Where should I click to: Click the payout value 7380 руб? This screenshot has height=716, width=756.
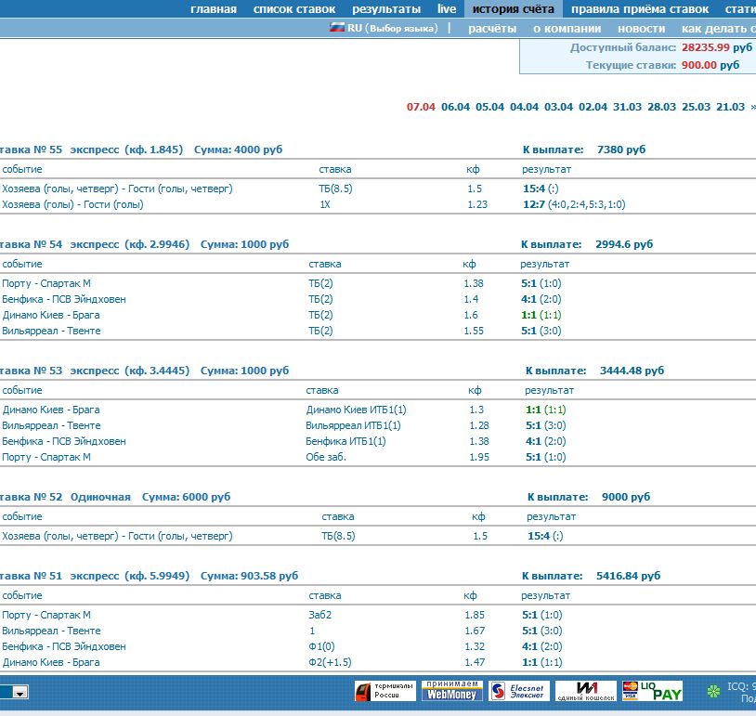621,150
